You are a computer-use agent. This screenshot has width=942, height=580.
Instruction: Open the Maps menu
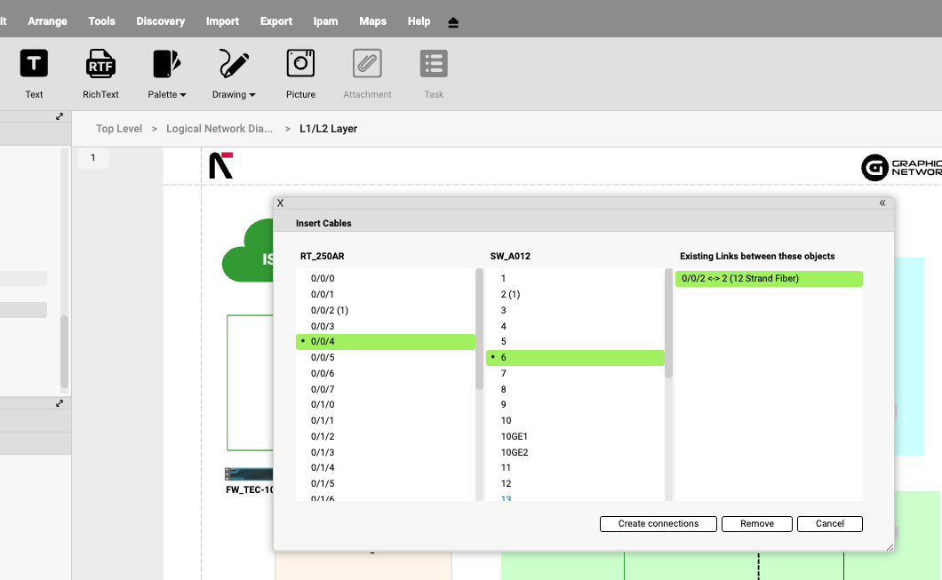coord(372,21)
